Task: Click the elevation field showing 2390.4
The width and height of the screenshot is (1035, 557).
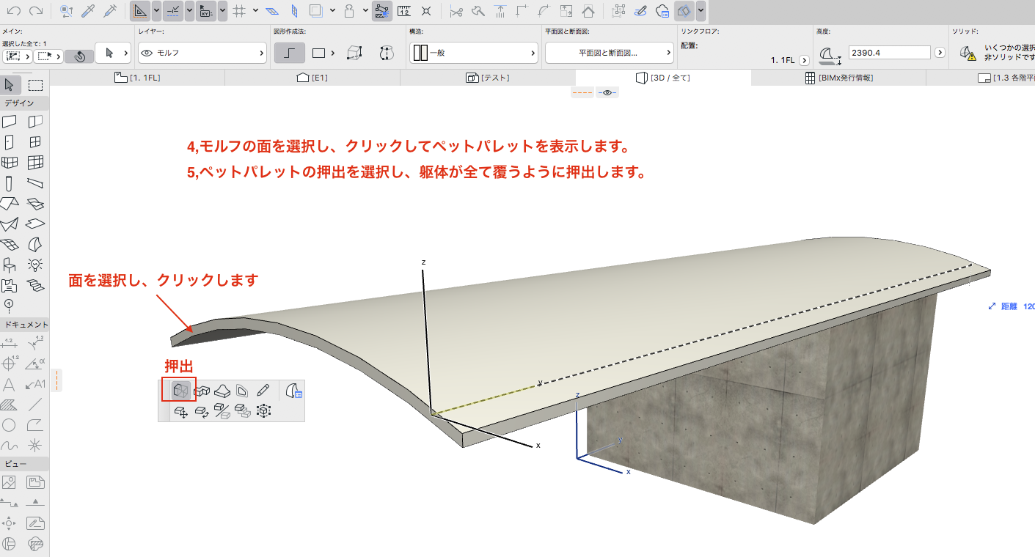Action: (888, 53)
